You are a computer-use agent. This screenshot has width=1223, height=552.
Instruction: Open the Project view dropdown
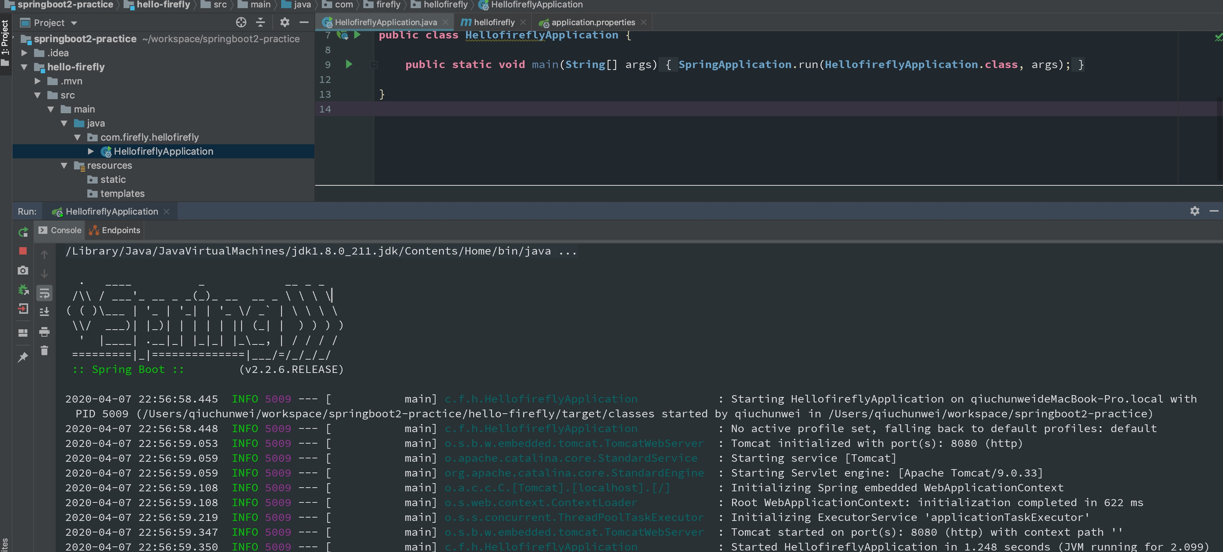click(74, 23)
